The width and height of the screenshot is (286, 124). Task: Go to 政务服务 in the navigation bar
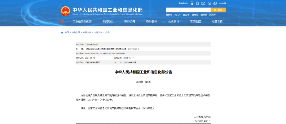151,21
